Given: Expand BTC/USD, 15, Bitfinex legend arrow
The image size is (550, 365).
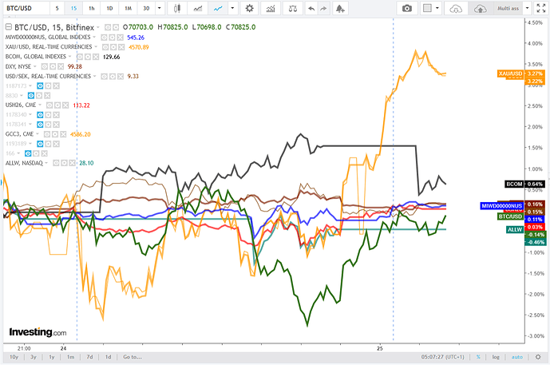Looking at the screenshot, I should [x=98, y=27].
